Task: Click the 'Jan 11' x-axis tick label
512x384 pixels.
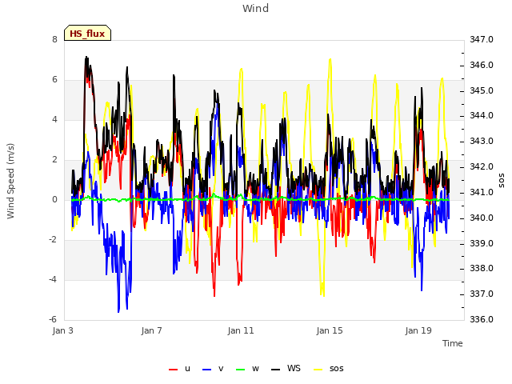Action: point(241,330)
